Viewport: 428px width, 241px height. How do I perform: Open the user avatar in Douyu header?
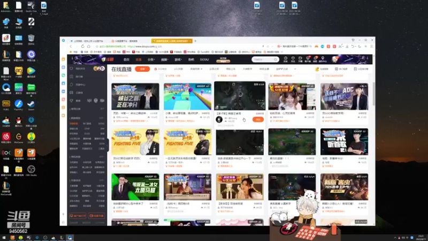click(x=335, y=59)
